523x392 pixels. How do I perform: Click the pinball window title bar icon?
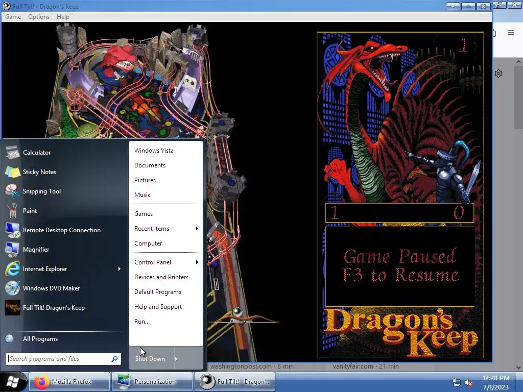6,6
